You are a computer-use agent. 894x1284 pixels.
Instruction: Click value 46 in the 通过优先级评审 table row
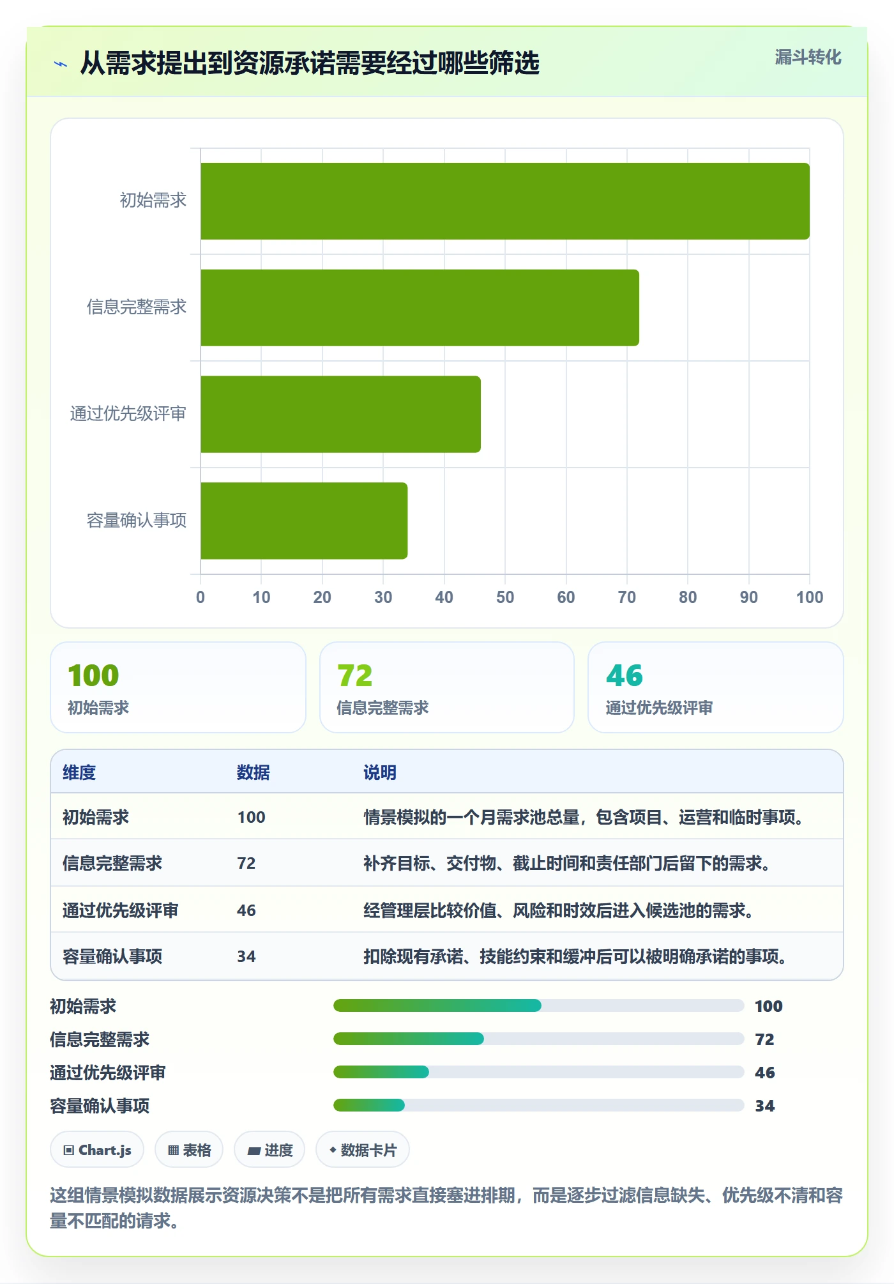click(246, 910)
